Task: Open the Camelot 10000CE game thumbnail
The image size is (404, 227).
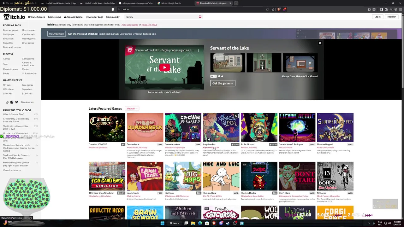Action: coord(107,128)
